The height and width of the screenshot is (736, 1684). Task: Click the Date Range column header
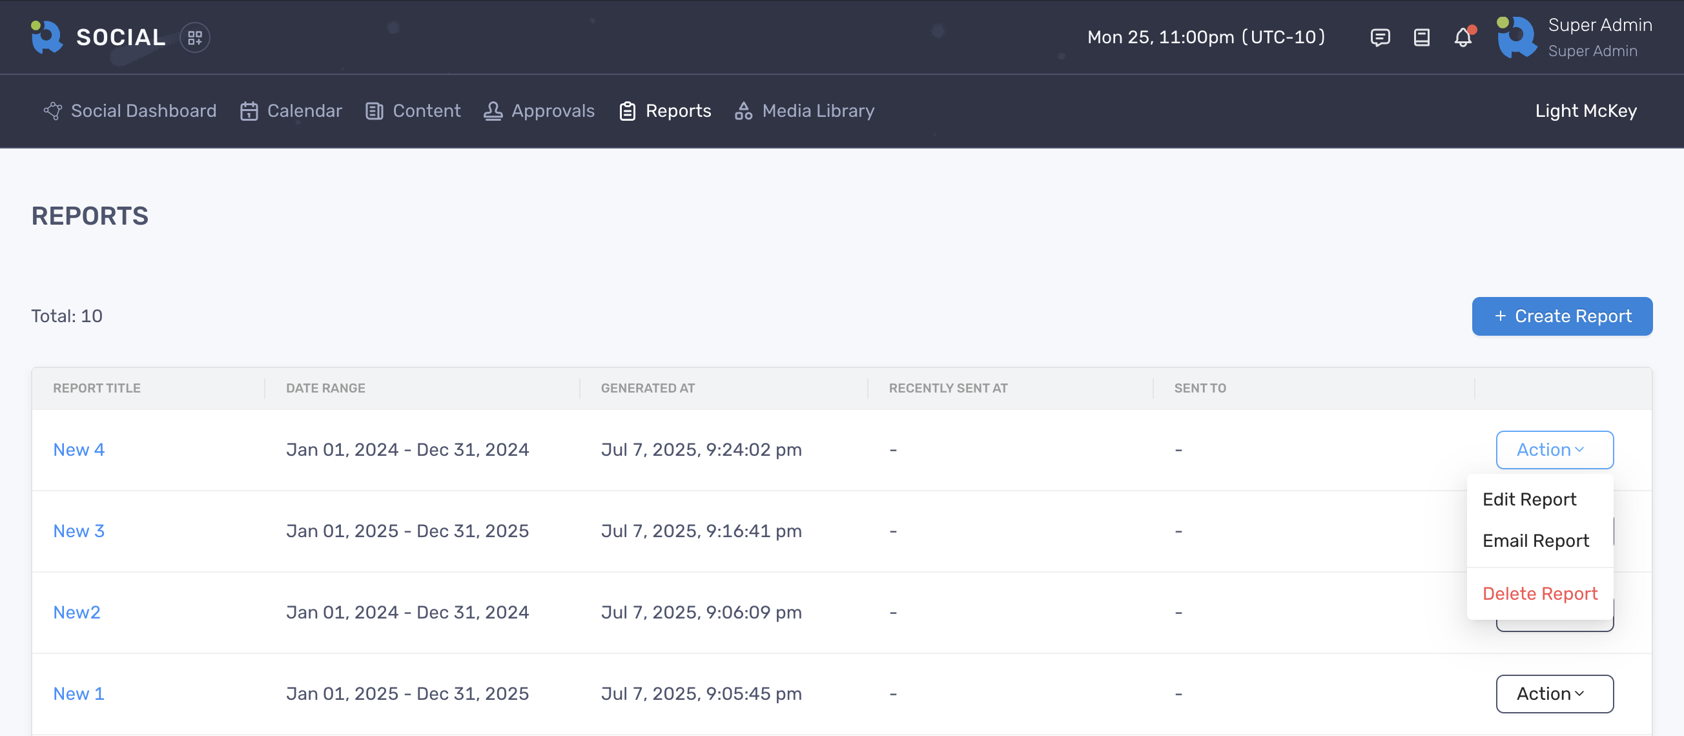coord(325,388)
